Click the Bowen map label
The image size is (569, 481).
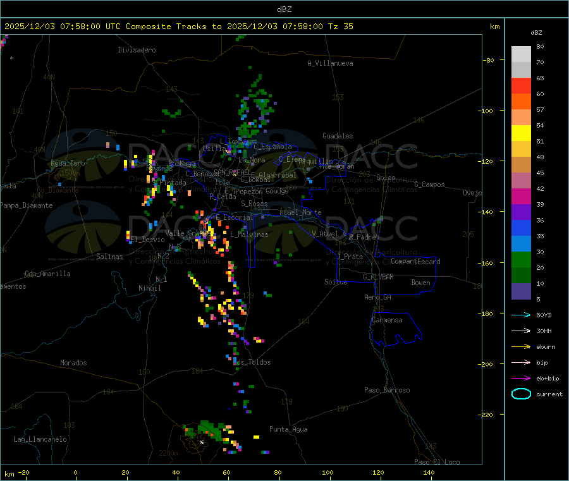tap(421, 282)
